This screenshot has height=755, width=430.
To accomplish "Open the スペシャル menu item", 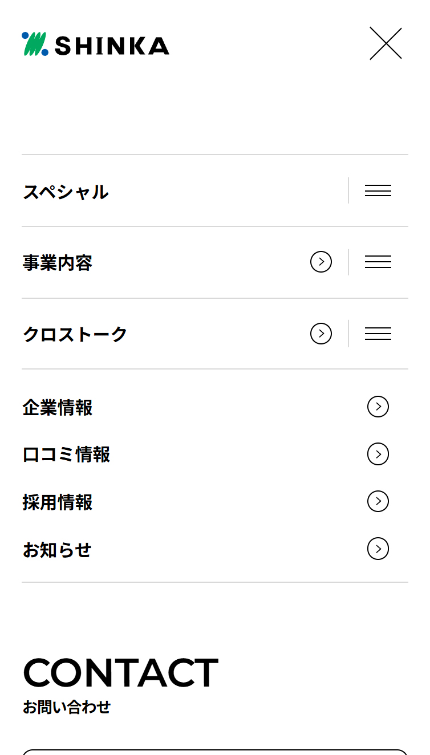I will [x=66, y=192].
